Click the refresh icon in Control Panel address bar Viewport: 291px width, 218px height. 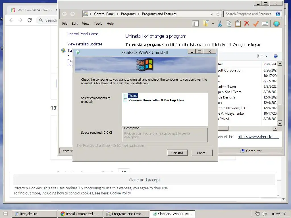(x=218, y=14)
